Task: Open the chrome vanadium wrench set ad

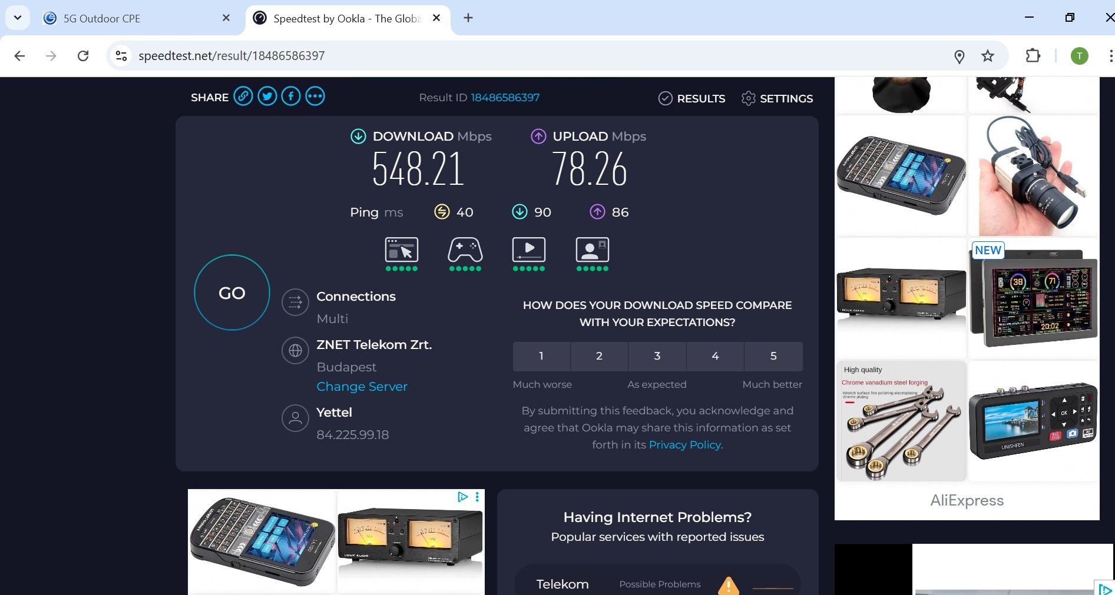Action: (x=901, y=421)
